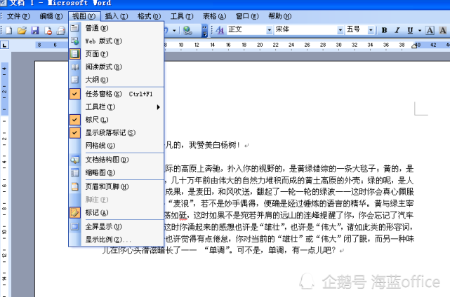
Task: Click the Open folder icon
Action: (22, 30)
